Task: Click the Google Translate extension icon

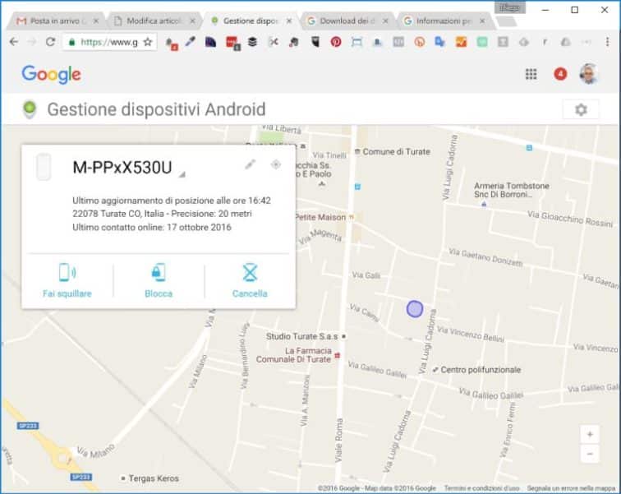Action: pos(439,42)
